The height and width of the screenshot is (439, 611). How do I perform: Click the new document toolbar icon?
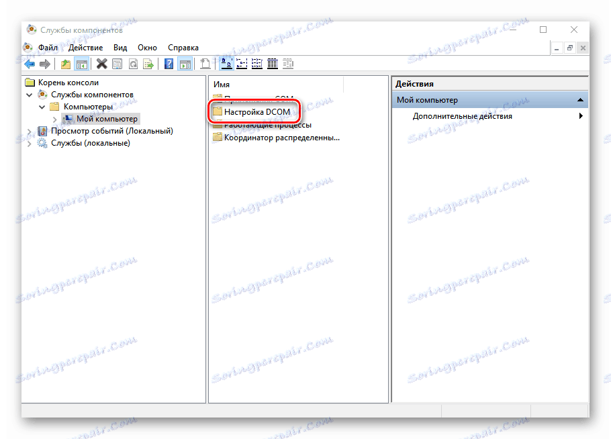tap(205, 64)
